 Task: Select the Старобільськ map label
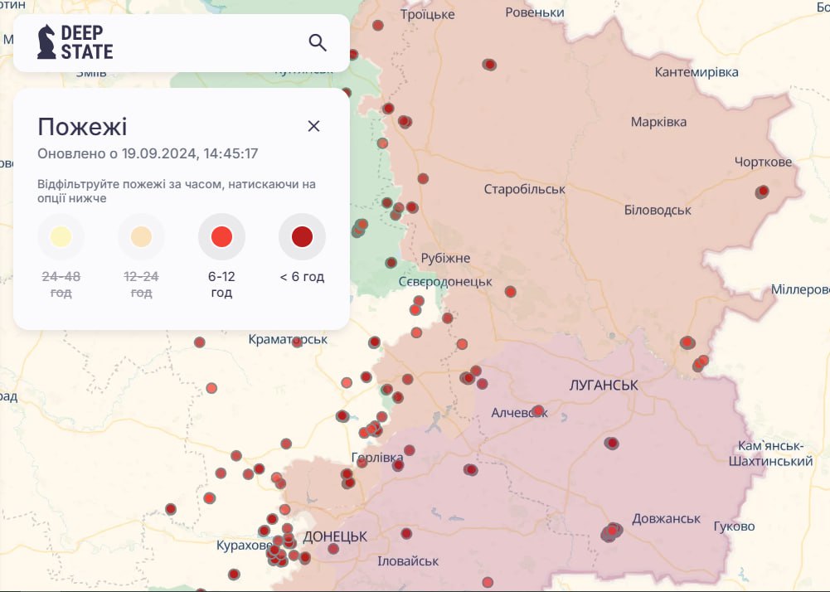(x=524, y=189)
